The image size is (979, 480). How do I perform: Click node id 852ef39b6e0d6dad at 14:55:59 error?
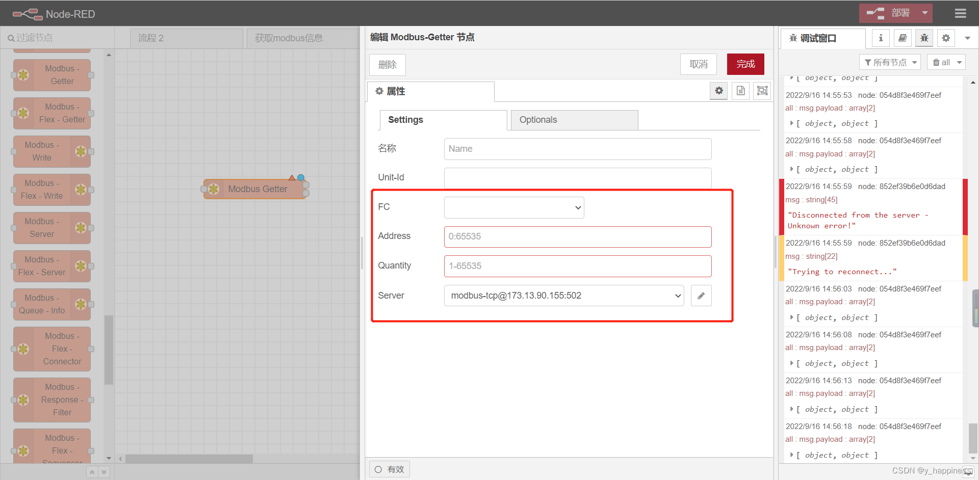901,186
